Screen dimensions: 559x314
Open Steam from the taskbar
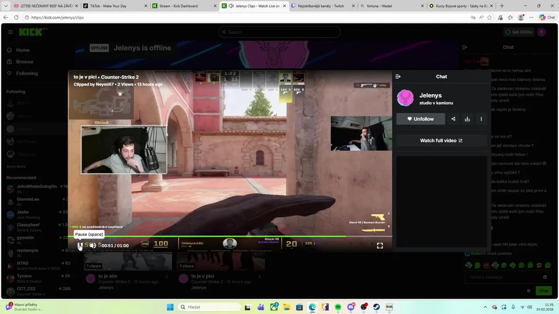376,307
